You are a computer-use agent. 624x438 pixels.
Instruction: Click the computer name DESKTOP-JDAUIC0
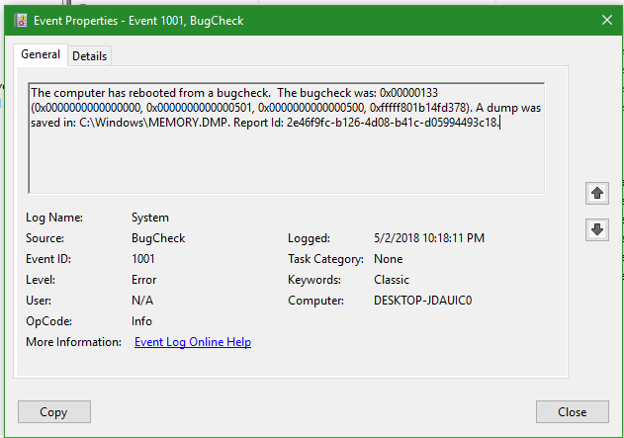click(x=422, y=301)
